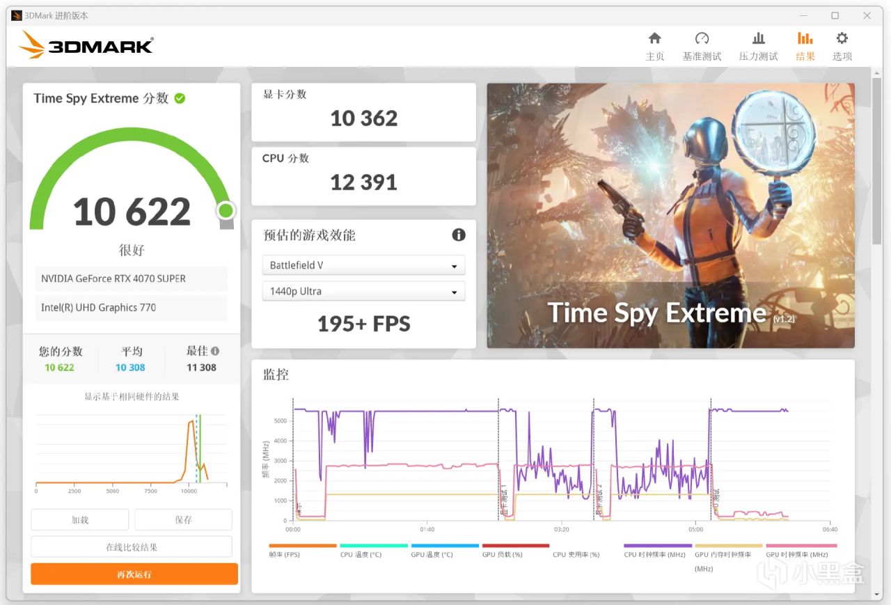Click the score distribution graph peak
Image resolution: width=891 pixels, height=605 pixels.
point(191,421)
